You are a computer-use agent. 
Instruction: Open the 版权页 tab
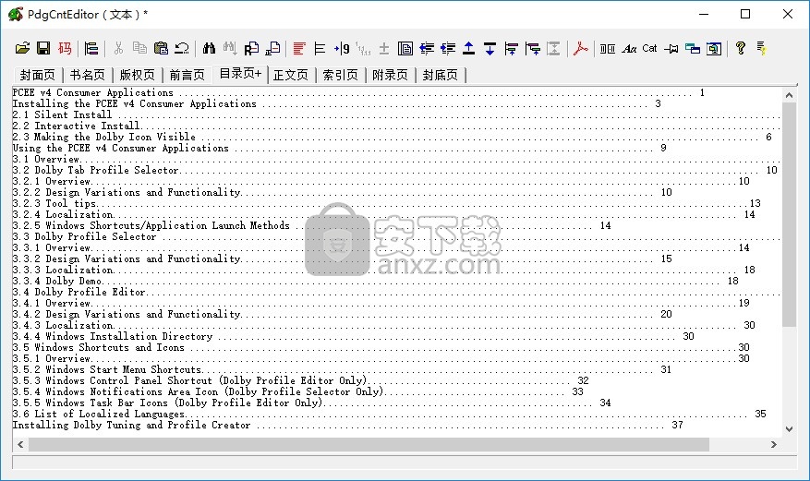[x=137, y=76]
